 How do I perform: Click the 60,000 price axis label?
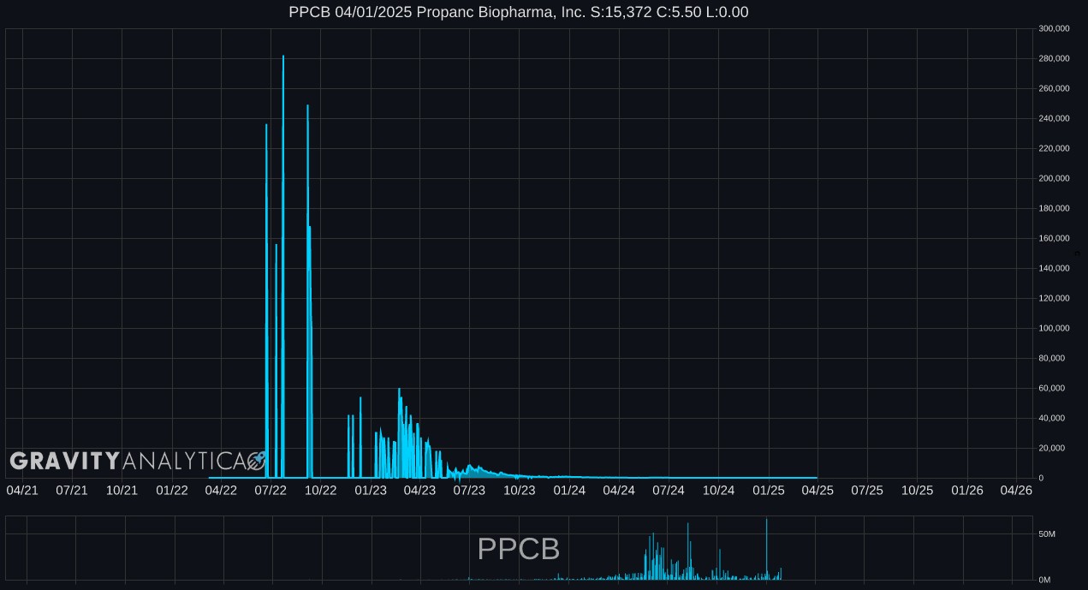1052,388
